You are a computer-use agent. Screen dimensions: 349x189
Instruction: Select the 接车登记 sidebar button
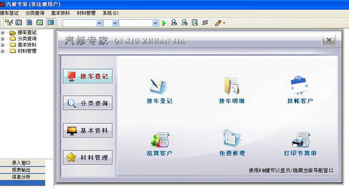[88, 76]
